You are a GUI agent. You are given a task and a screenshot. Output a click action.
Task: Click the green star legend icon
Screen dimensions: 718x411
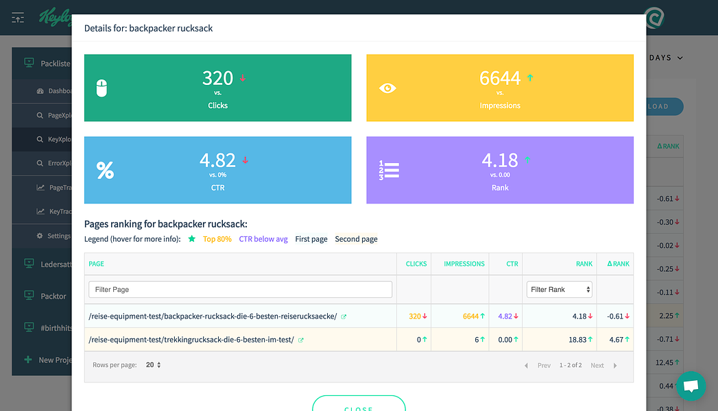(192, 238)
